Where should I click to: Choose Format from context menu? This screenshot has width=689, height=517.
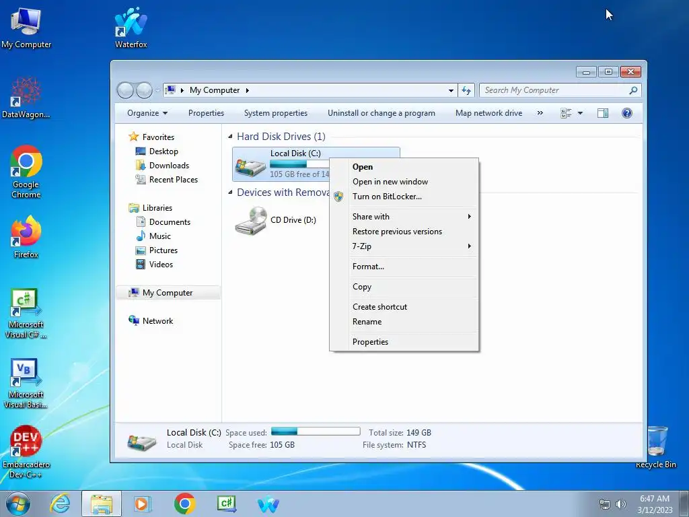[x=404, y=267]
